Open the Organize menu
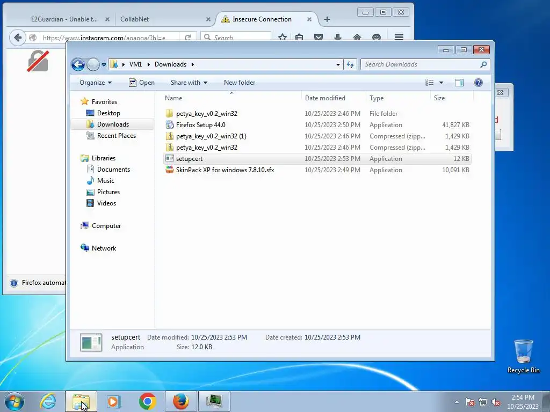 (x=96, y=83)
